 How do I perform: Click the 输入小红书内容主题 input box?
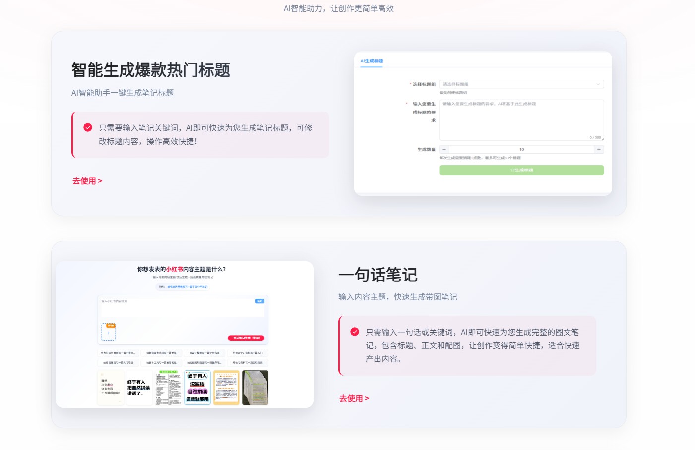tap(184, 306)
